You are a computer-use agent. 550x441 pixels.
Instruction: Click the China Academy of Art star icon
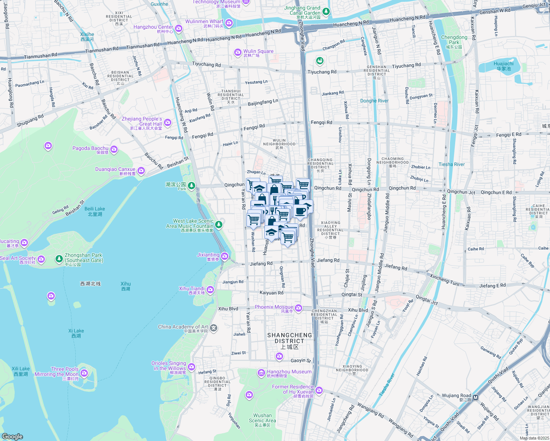coord(214,327)
